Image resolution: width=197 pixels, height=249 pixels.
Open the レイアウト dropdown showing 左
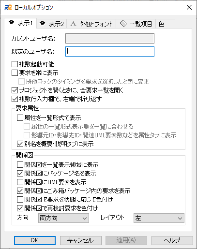click(x=159, y=218)
